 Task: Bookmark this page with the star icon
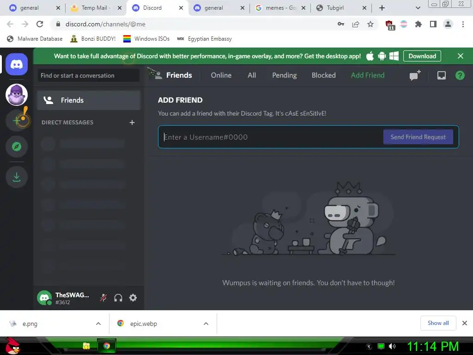370,24
